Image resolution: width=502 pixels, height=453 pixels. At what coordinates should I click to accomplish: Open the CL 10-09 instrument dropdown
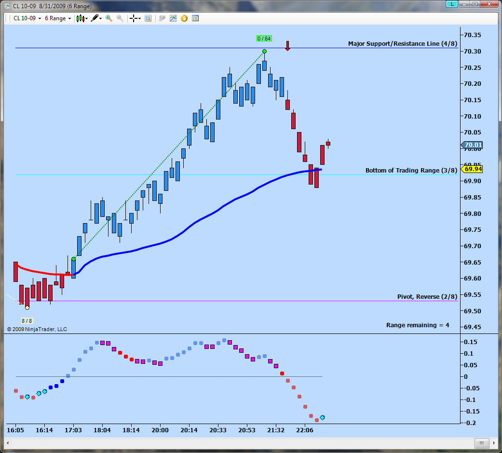point(27,19)
